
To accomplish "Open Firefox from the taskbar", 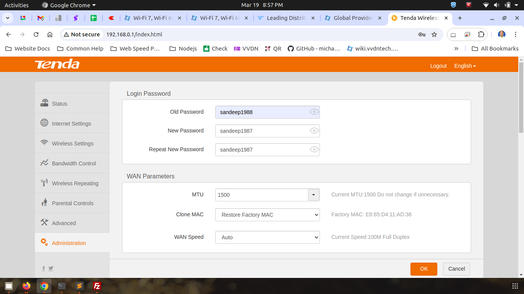I will (x=26, y=286).
